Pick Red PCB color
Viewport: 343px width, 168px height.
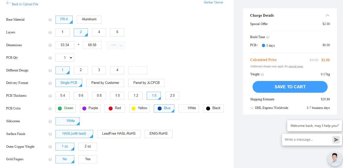click(114, 108)
